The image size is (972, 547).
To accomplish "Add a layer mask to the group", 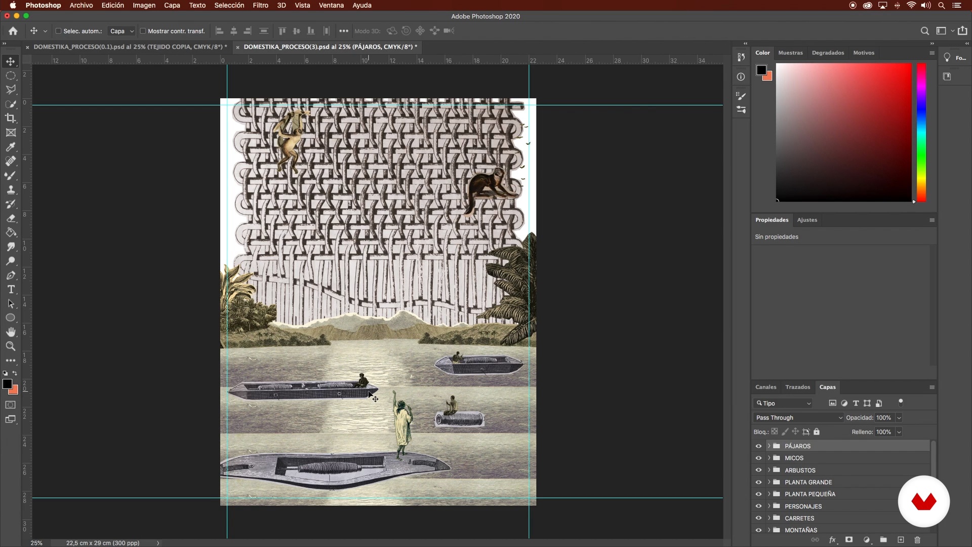I will (849, 540).
